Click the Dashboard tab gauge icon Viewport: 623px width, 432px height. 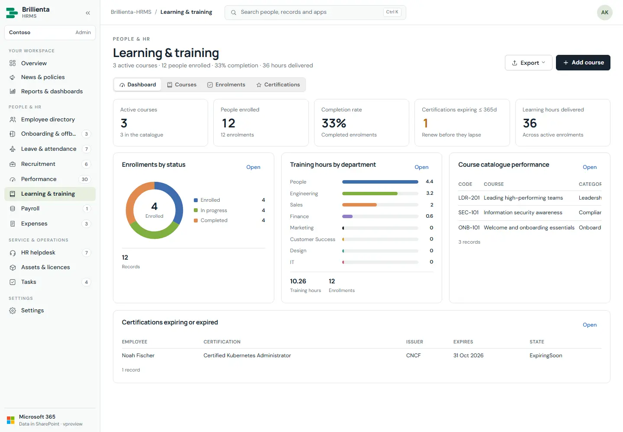click(122, 85)
